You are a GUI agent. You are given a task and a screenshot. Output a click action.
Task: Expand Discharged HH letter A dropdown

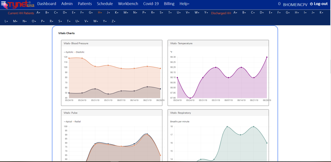click(235, 13)
